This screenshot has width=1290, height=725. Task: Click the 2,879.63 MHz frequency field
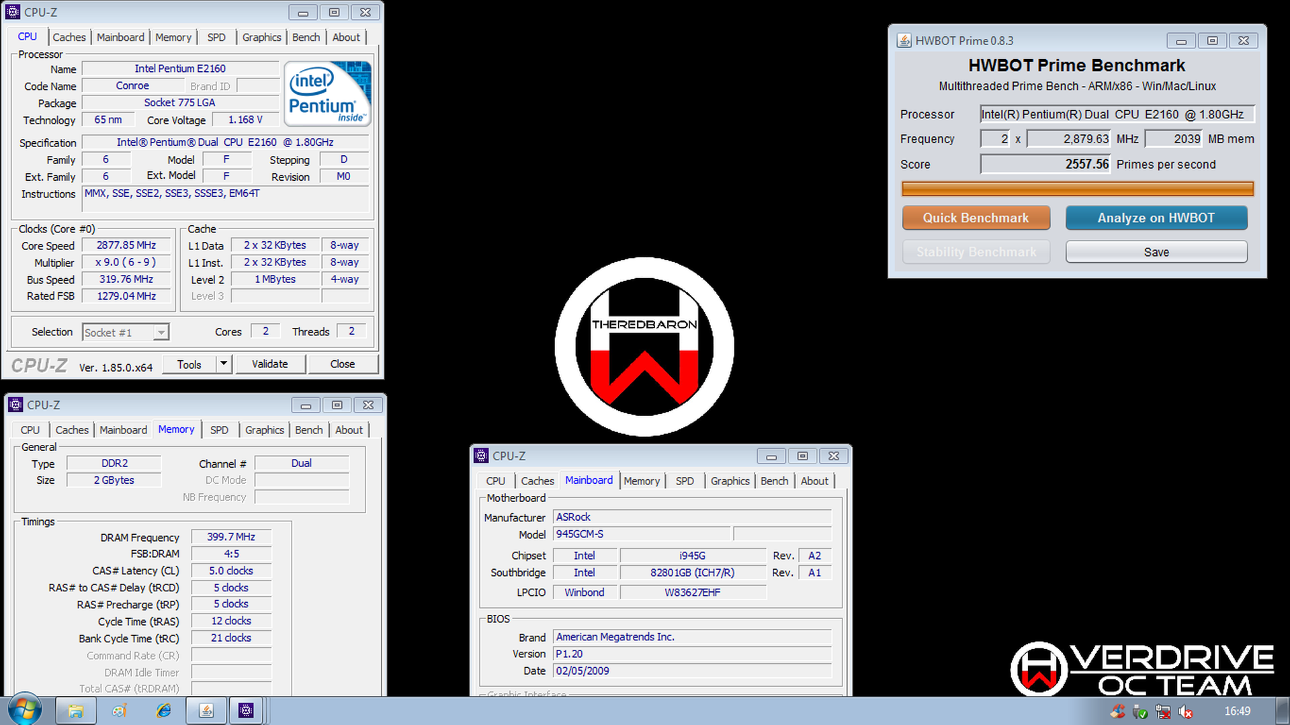click(1069, 139)
